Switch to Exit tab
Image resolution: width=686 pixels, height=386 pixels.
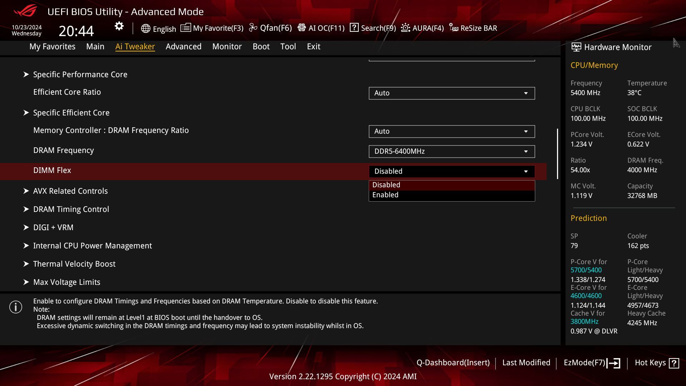coord(314,46)
